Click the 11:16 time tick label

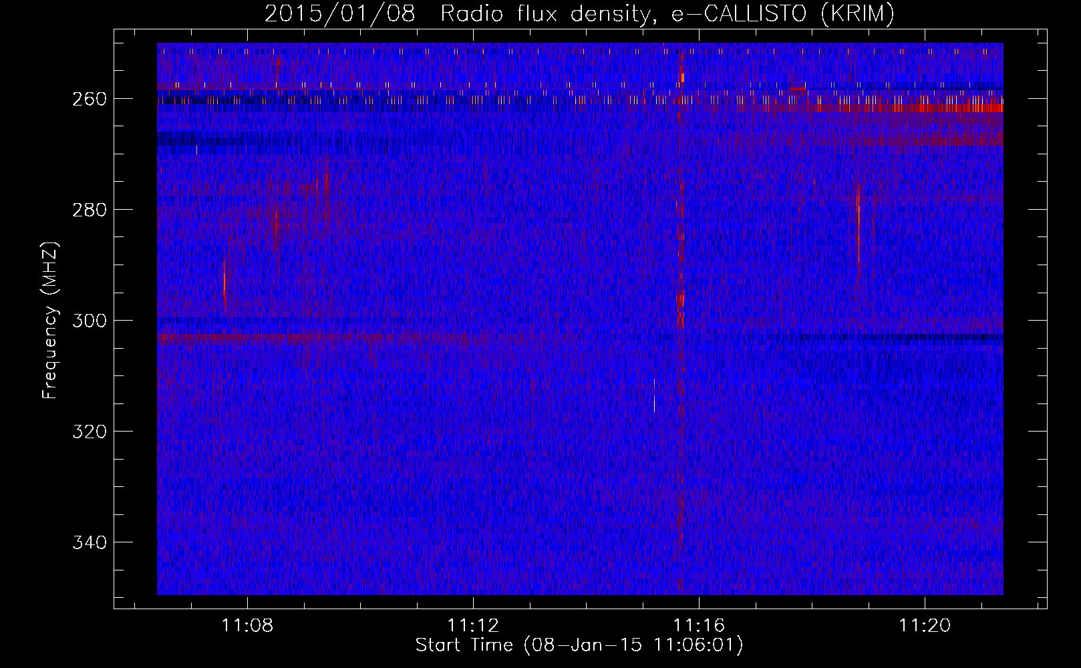[699, 626]
